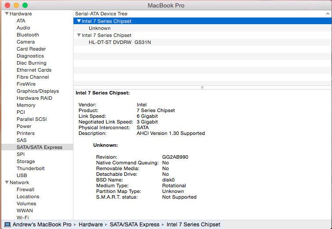Click Hardware in the path bar
This screenshot has height=229, width=332.
(x=91, y=225)
